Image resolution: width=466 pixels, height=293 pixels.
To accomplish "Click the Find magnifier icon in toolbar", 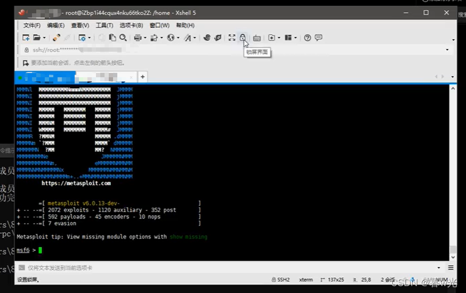I will tap(123, 38).
